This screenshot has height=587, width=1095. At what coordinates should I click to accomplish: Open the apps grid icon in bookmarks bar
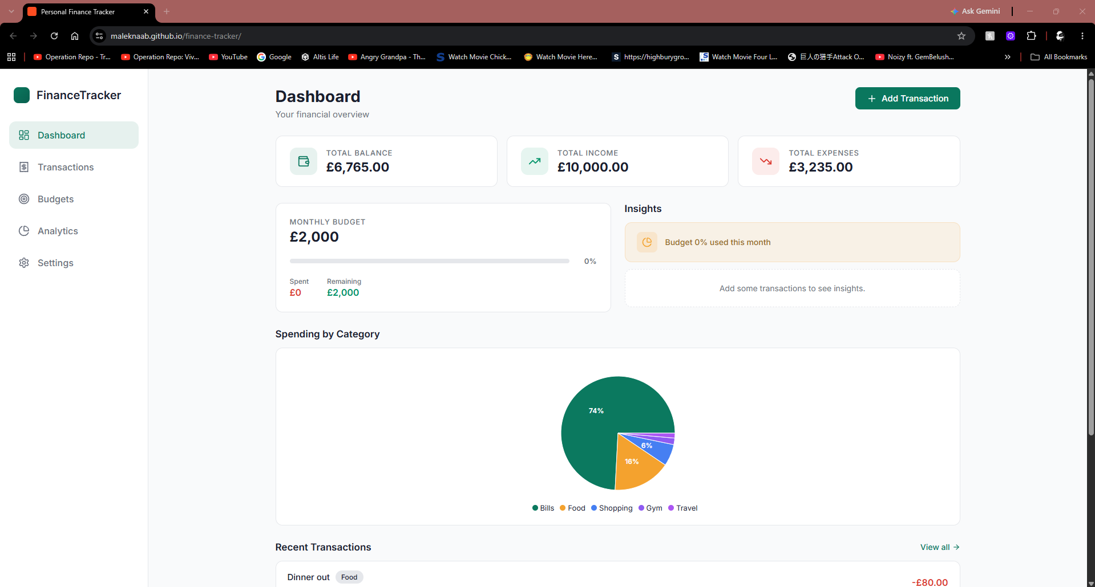pyautogui.click(x=11, y=57)
